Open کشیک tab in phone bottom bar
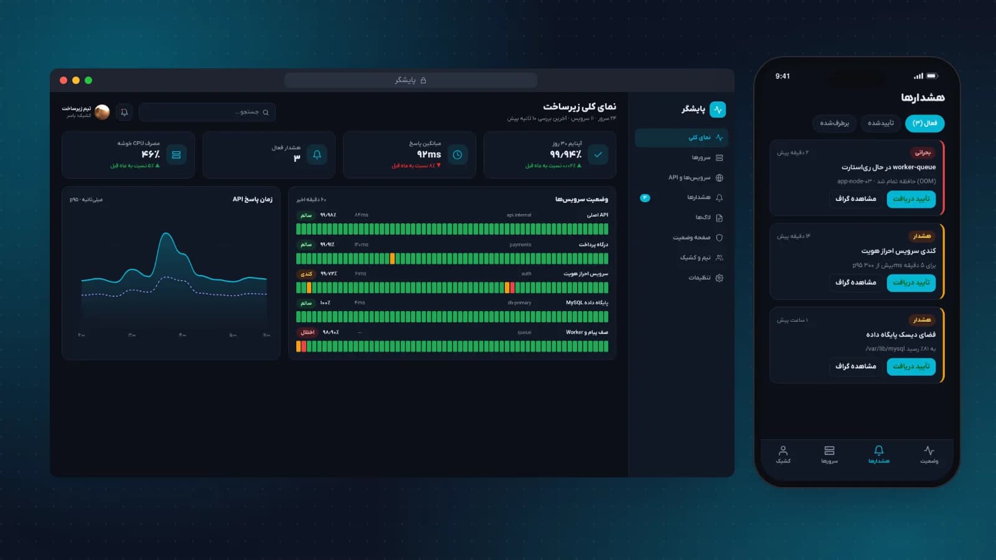996x560 pixels. (x=783, y=454)
